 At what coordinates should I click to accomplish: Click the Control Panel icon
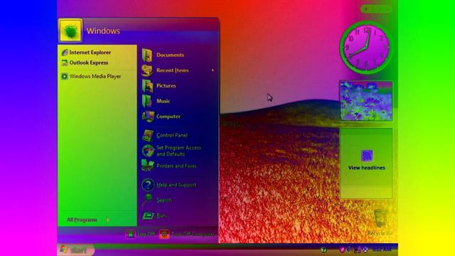[148, 135]
